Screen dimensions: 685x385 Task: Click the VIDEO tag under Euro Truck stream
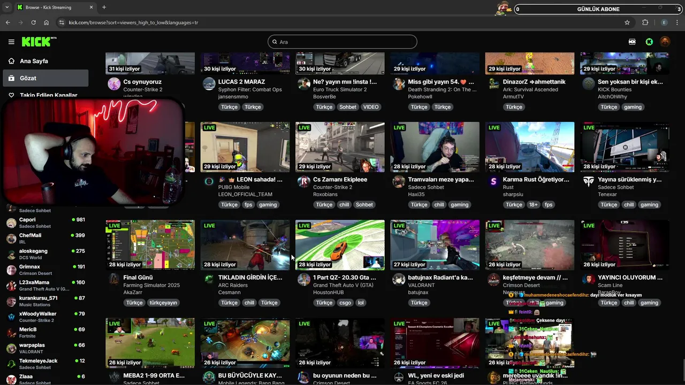(x=371, y=107)
